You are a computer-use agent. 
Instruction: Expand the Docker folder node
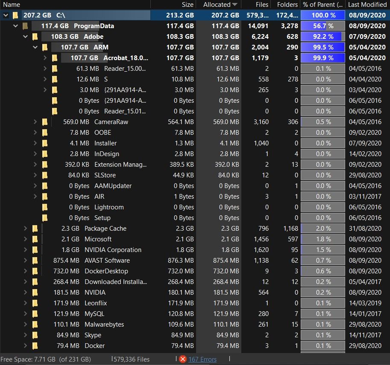(x=25, y=346)
